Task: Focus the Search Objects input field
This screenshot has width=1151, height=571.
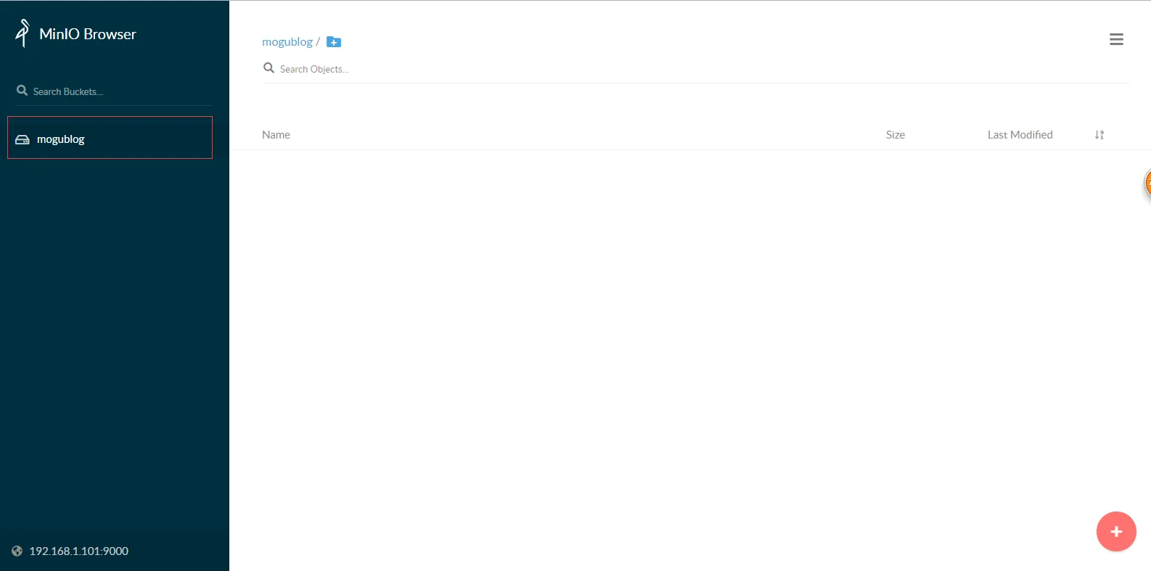Action: click(508, 69)
